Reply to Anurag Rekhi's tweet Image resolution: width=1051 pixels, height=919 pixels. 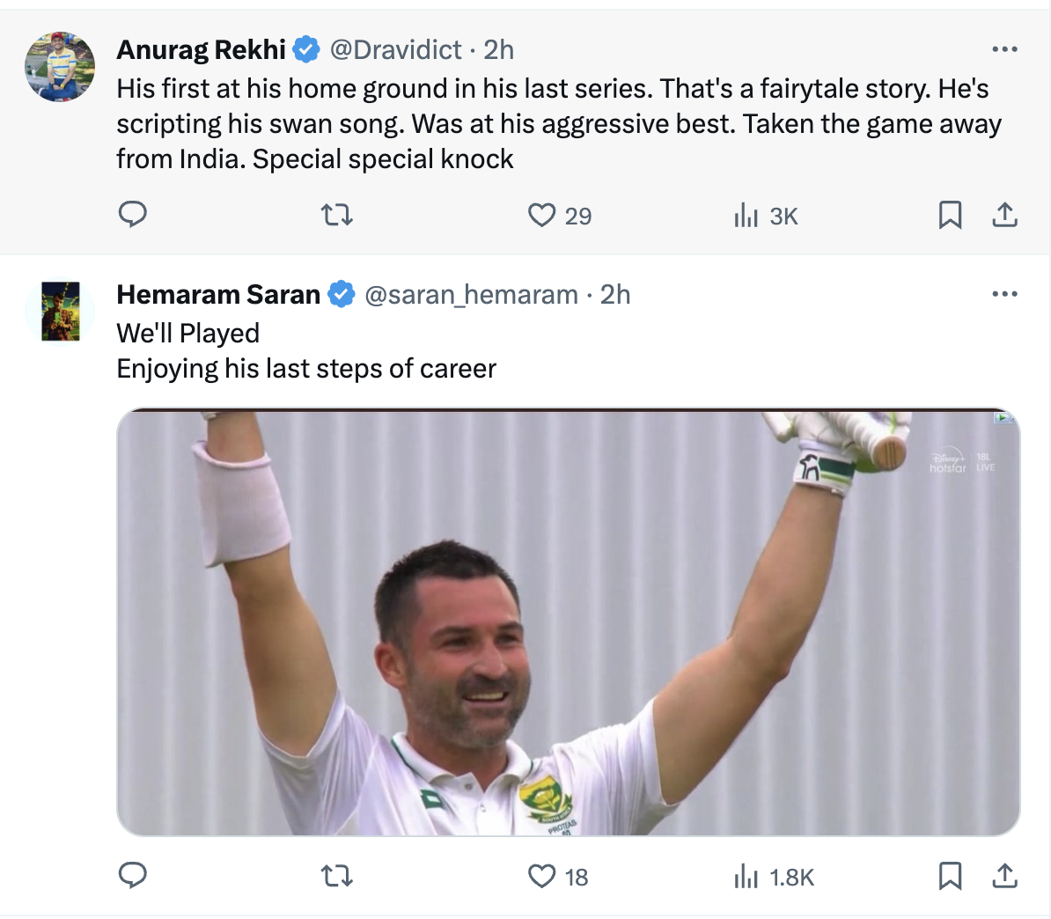coord(132,214)
